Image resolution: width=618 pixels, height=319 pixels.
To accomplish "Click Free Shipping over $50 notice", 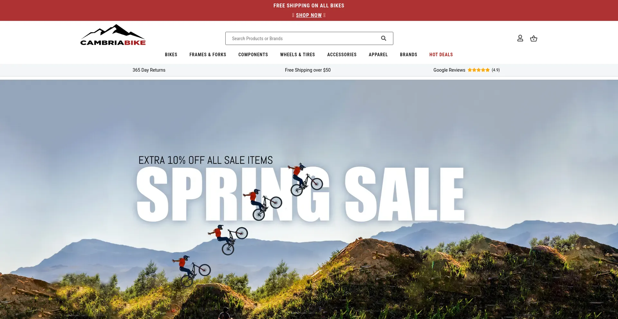I will tap(308, 70).
